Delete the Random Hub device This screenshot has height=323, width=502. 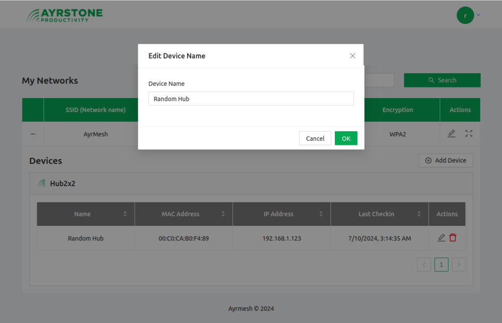(452, 238)
